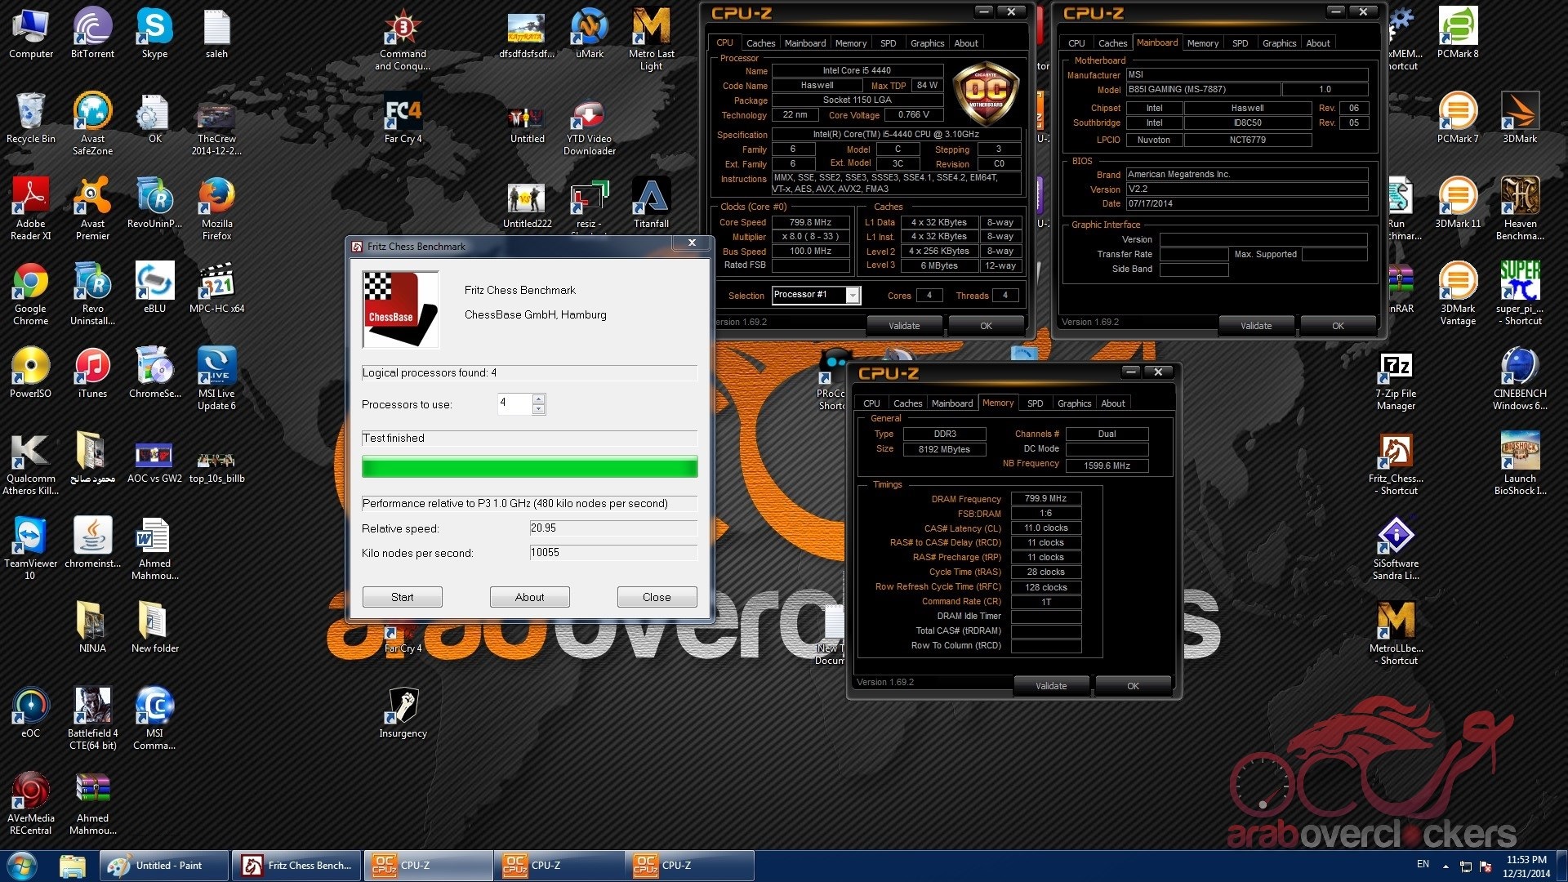Increase the Processors to use spinner
Screen dimensions: 1568x882
[x=538, y=399]
